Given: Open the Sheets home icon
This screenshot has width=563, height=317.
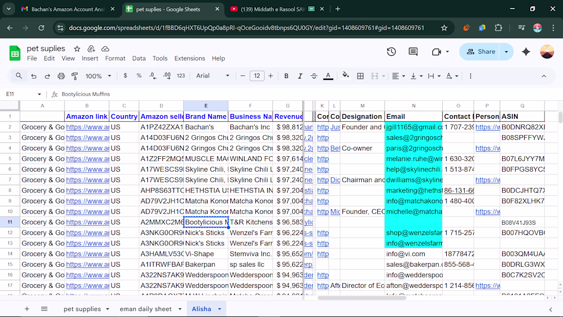Looking at the screenshot, I should [x=15, y=53].
